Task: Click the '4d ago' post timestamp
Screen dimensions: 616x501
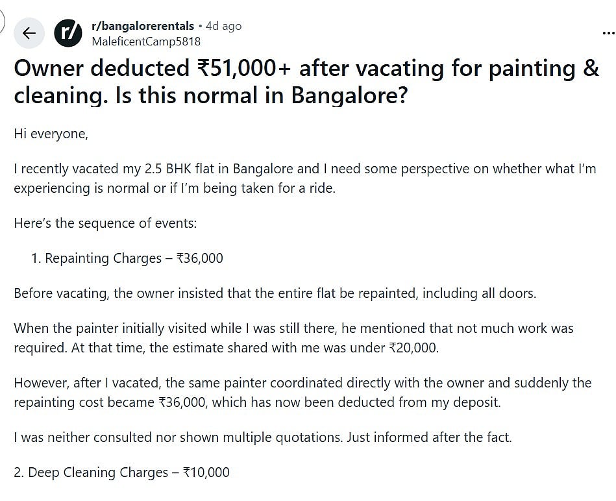Action: [x=223, y=26]
